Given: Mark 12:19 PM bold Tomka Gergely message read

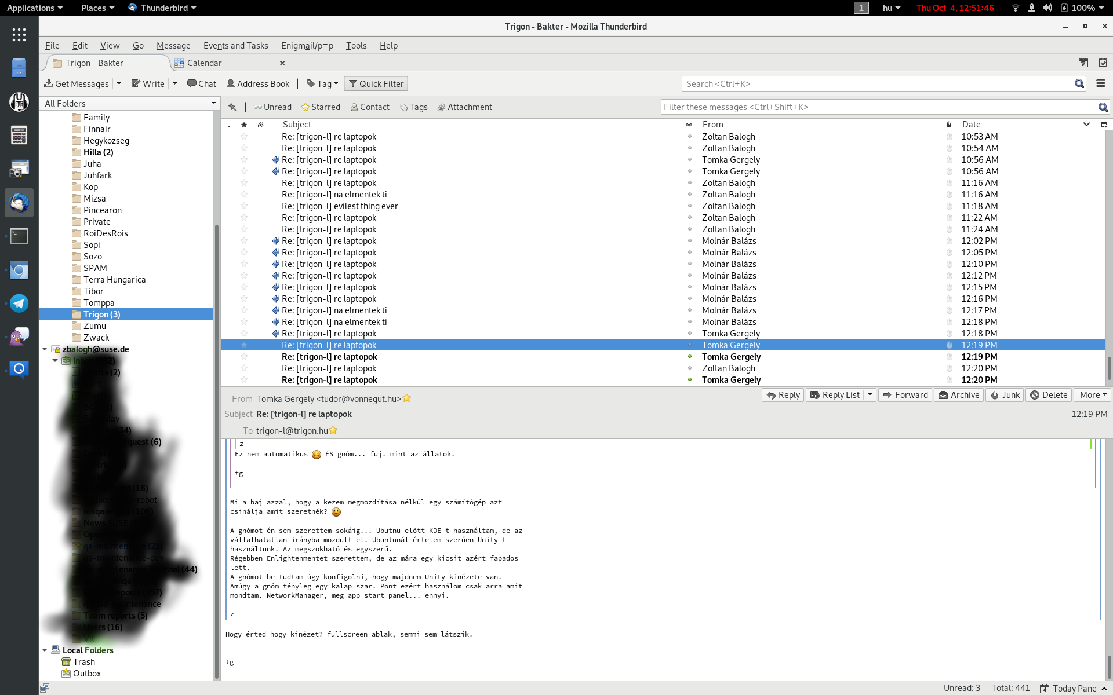Looking at the screenshot, I should tap(690, 357).
